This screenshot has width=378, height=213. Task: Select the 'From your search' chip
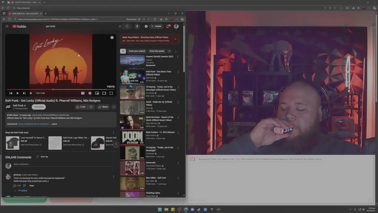pos(137,51)
